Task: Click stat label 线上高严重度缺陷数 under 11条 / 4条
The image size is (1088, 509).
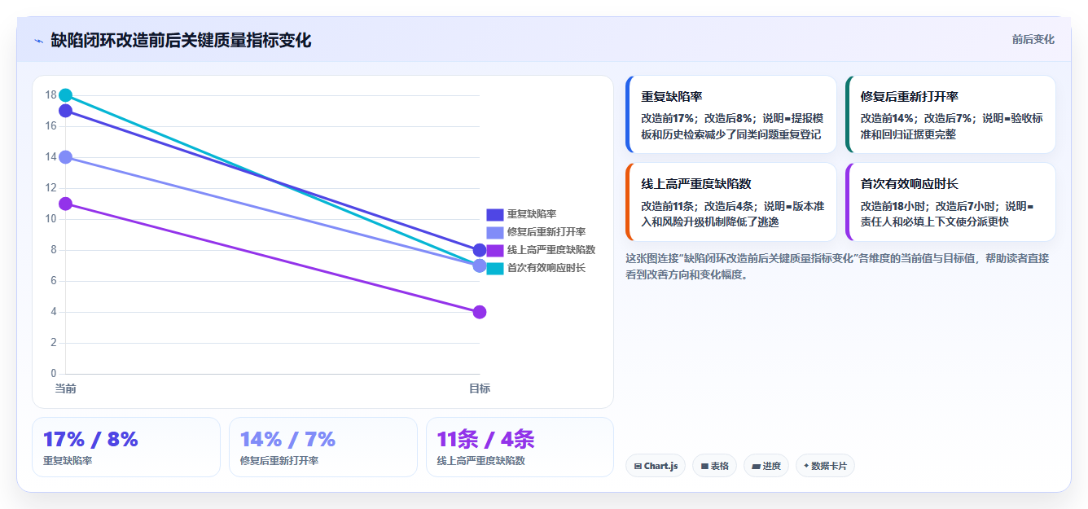Action: coord(481,461)
